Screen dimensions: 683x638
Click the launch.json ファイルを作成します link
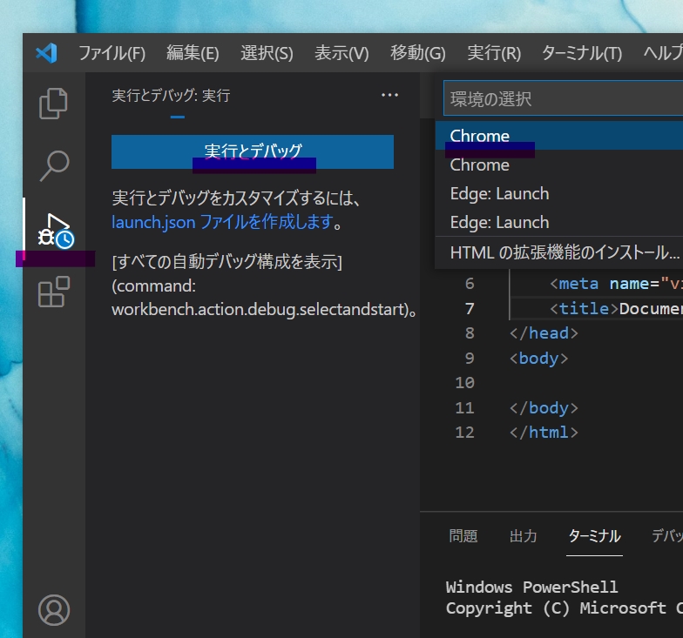click(x=222, y=222)
